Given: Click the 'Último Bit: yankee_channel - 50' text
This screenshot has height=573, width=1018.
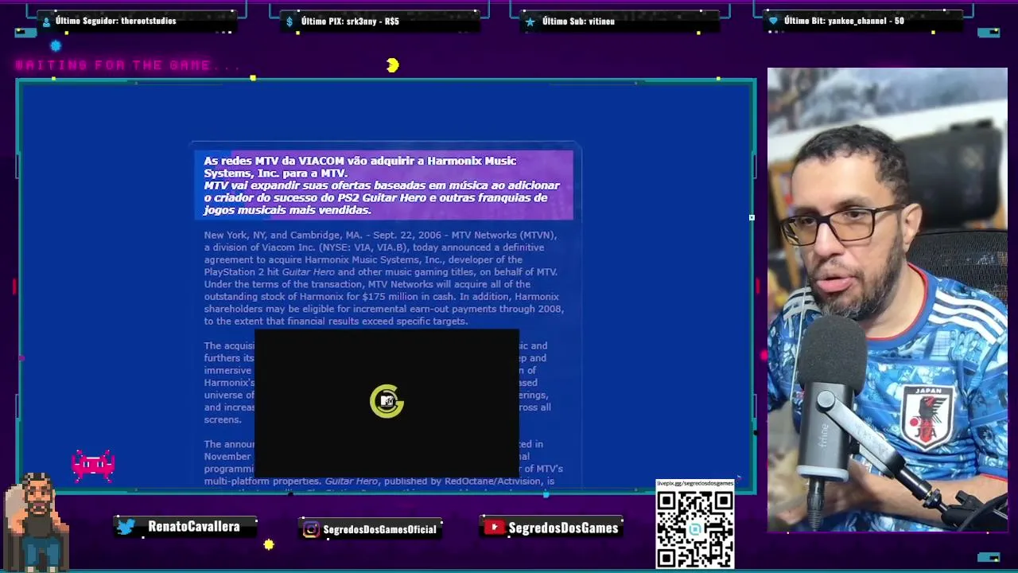Looking at the screenshot, I should pyautogui.click(x=844, y=21).
